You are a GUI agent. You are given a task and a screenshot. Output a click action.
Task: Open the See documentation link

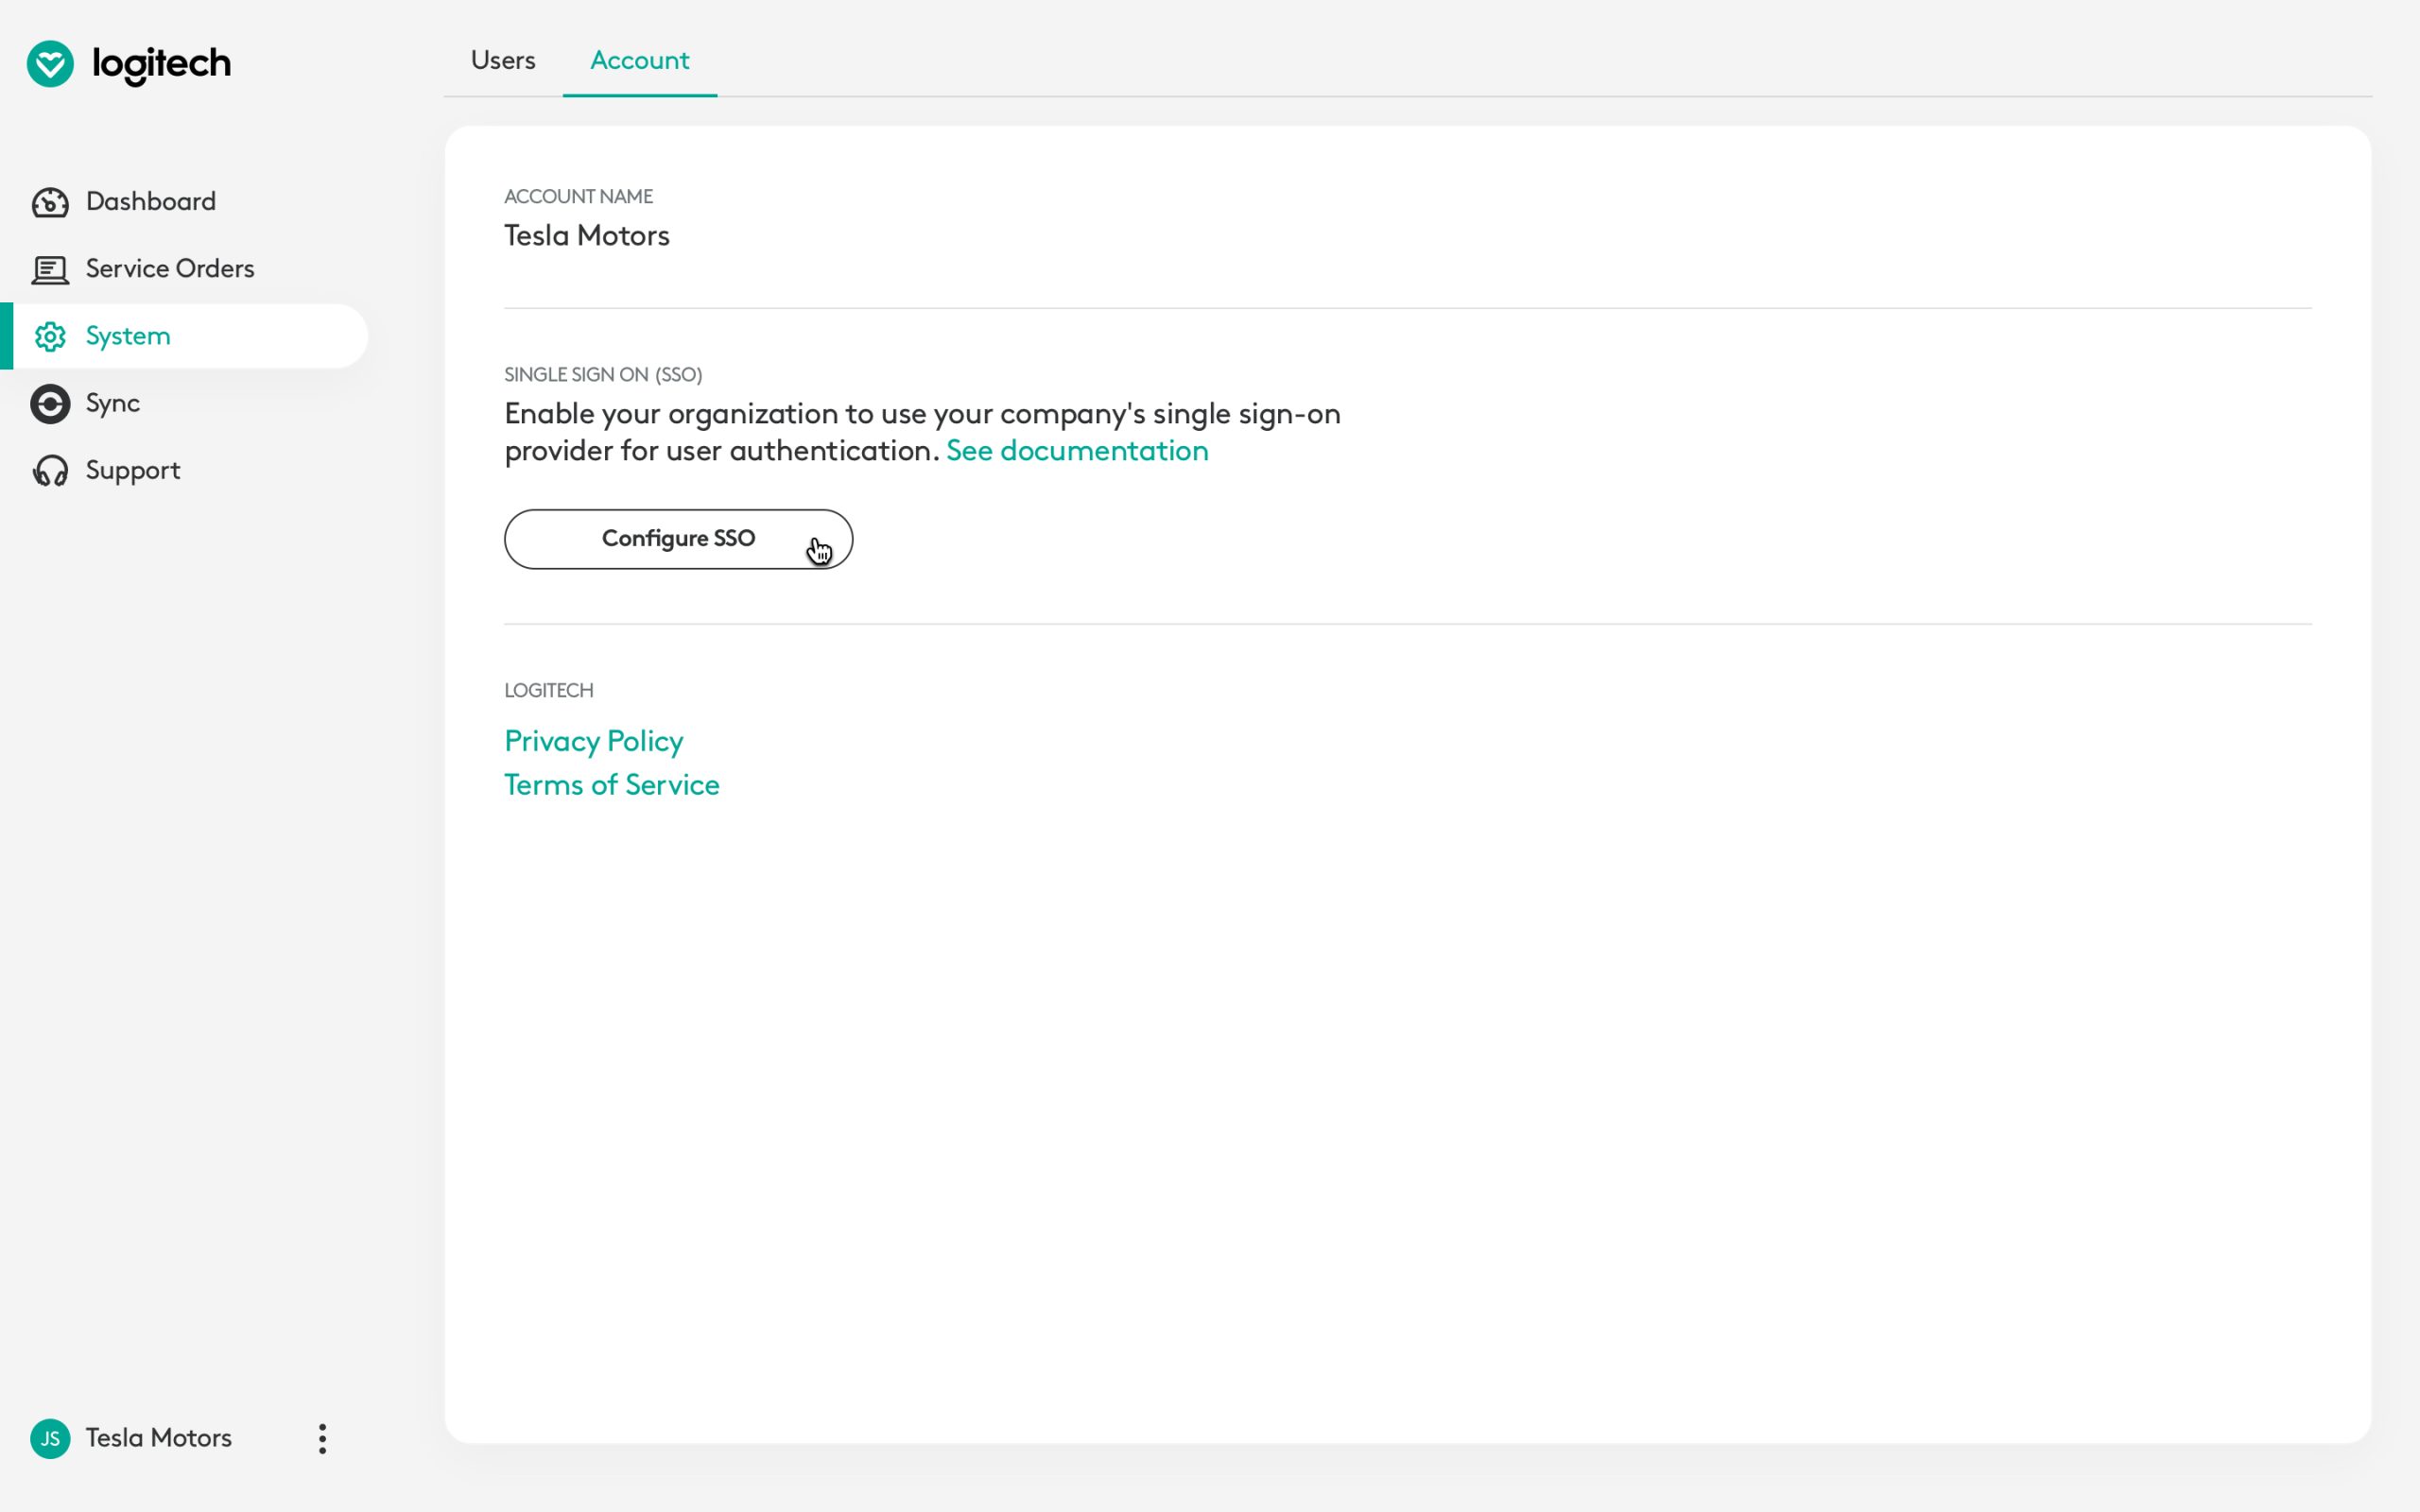[x=1077, y=451]
